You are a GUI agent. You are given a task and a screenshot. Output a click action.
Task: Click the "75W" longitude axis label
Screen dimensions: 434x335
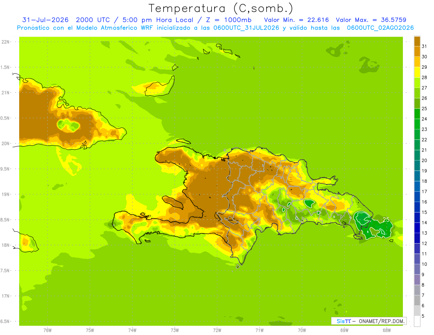90,330
